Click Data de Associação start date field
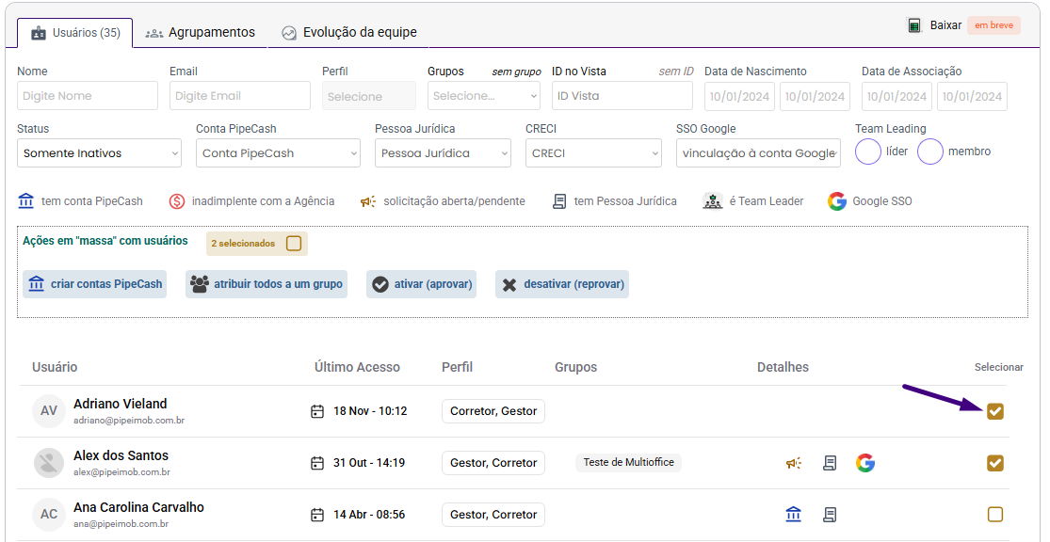Image resolution: width=1050 pixels, height=542 pixels. click(897, 96)
